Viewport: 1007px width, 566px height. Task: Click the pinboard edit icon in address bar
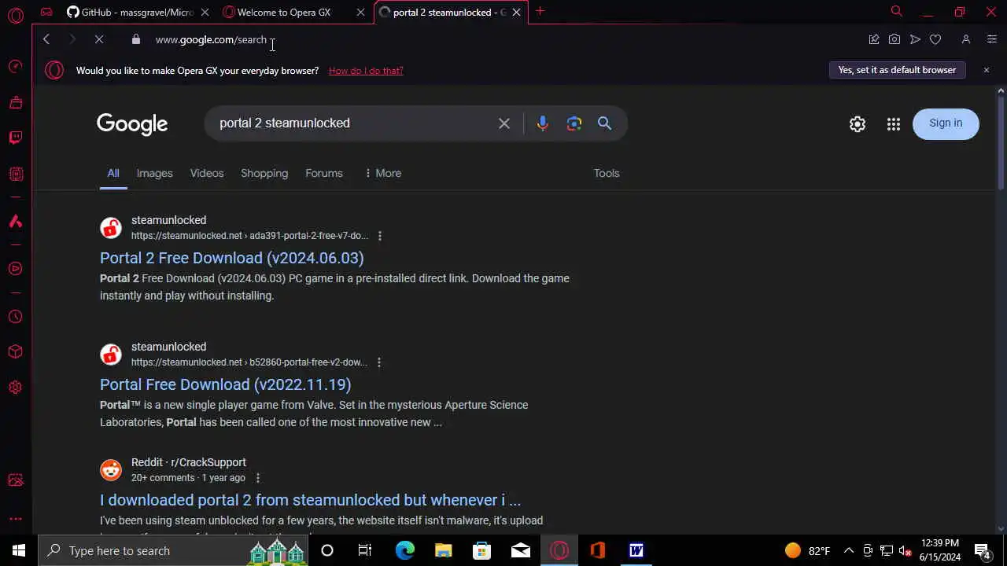click(873, 39)
